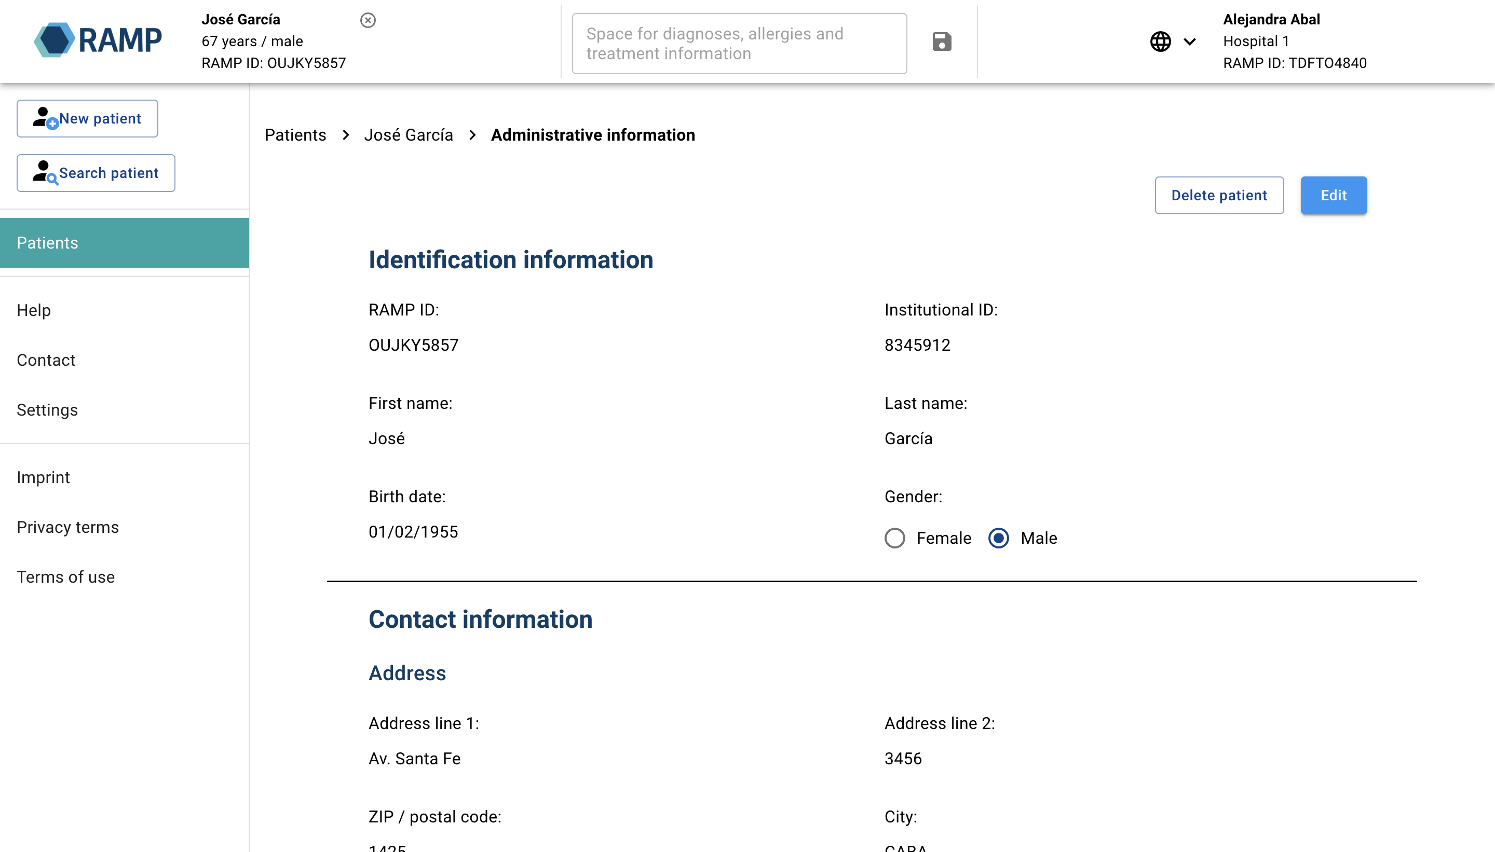Viewport: 1495px width, 852px height.
Task: Close the José García patient header
Action: (x=368, y=20)
